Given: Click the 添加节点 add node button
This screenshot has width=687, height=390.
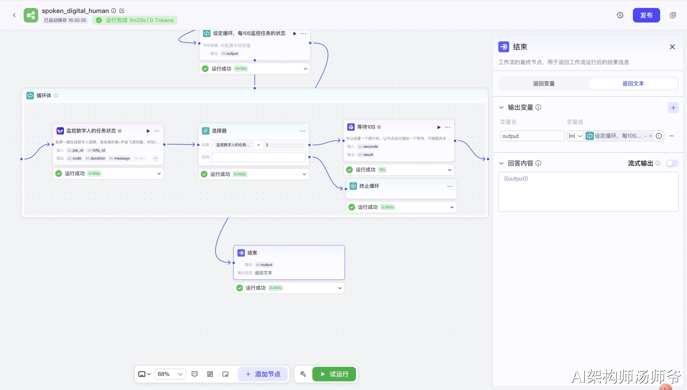Looking at the screenshot, I should pyautogui.click(x=263, y=374).
